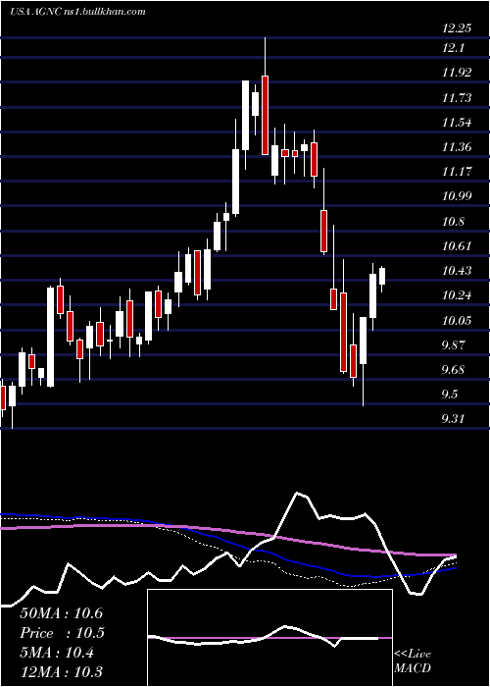Screen dimensions: 490x687
Task: Click the '50MA : 10.6' legend value
Action: [61, 613]
